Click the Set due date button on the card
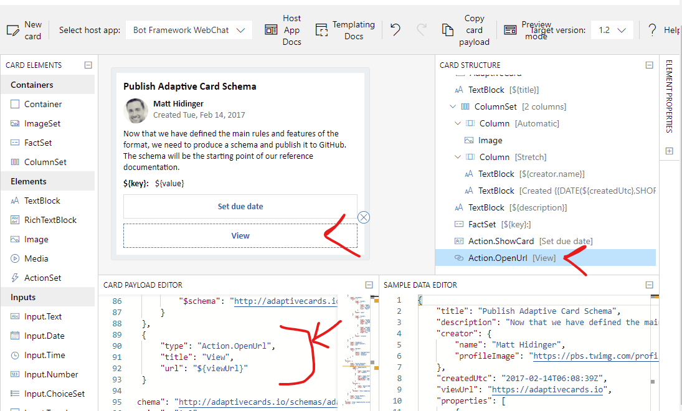 (240, 206)
